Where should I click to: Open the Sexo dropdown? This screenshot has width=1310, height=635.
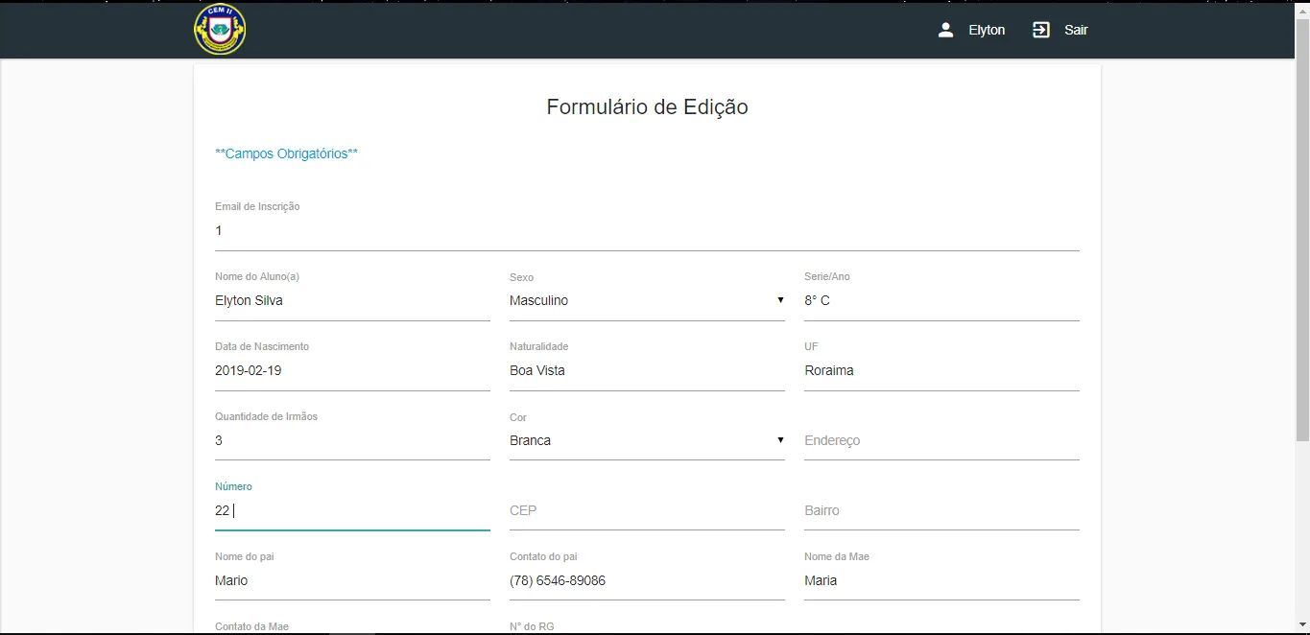coord(643,301)
